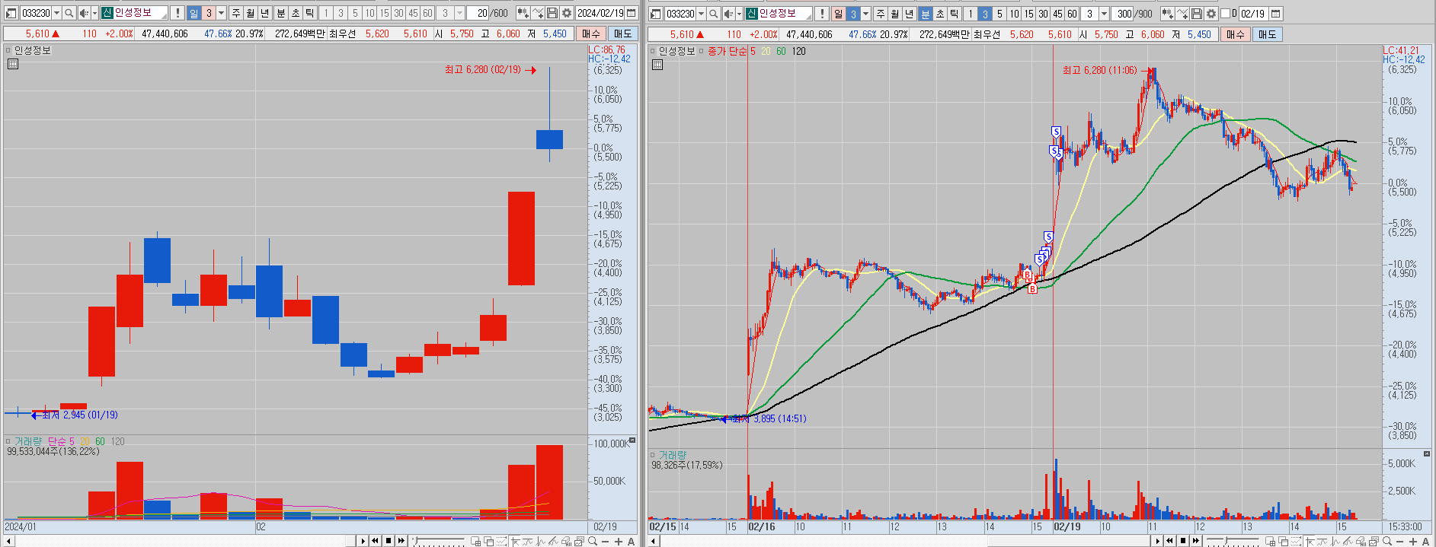1436x547 pixels.
Task: Open period number dropdown next to '3' in left chart
Action: point(222,13)
